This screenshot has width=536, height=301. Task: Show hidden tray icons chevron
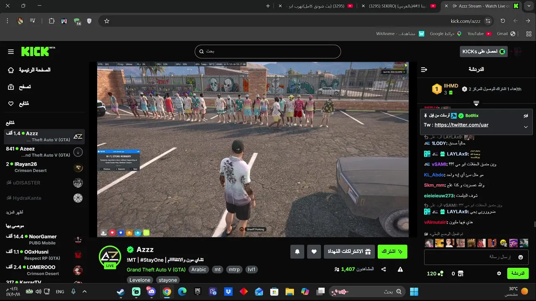(84, 291)
